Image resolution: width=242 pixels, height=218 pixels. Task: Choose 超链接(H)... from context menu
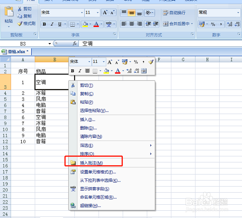[x=112, y=206]
